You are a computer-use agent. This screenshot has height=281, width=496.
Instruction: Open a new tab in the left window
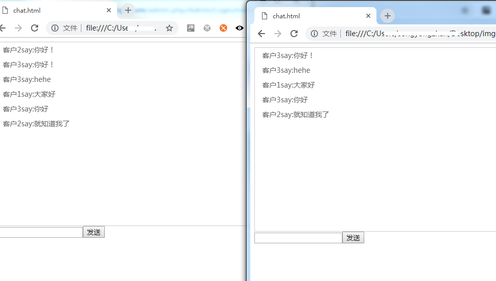click(x=128, y=10)
